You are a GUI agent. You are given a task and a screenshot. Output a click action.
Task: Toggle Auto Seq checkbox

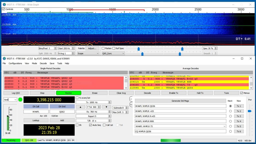pos(90,125)
